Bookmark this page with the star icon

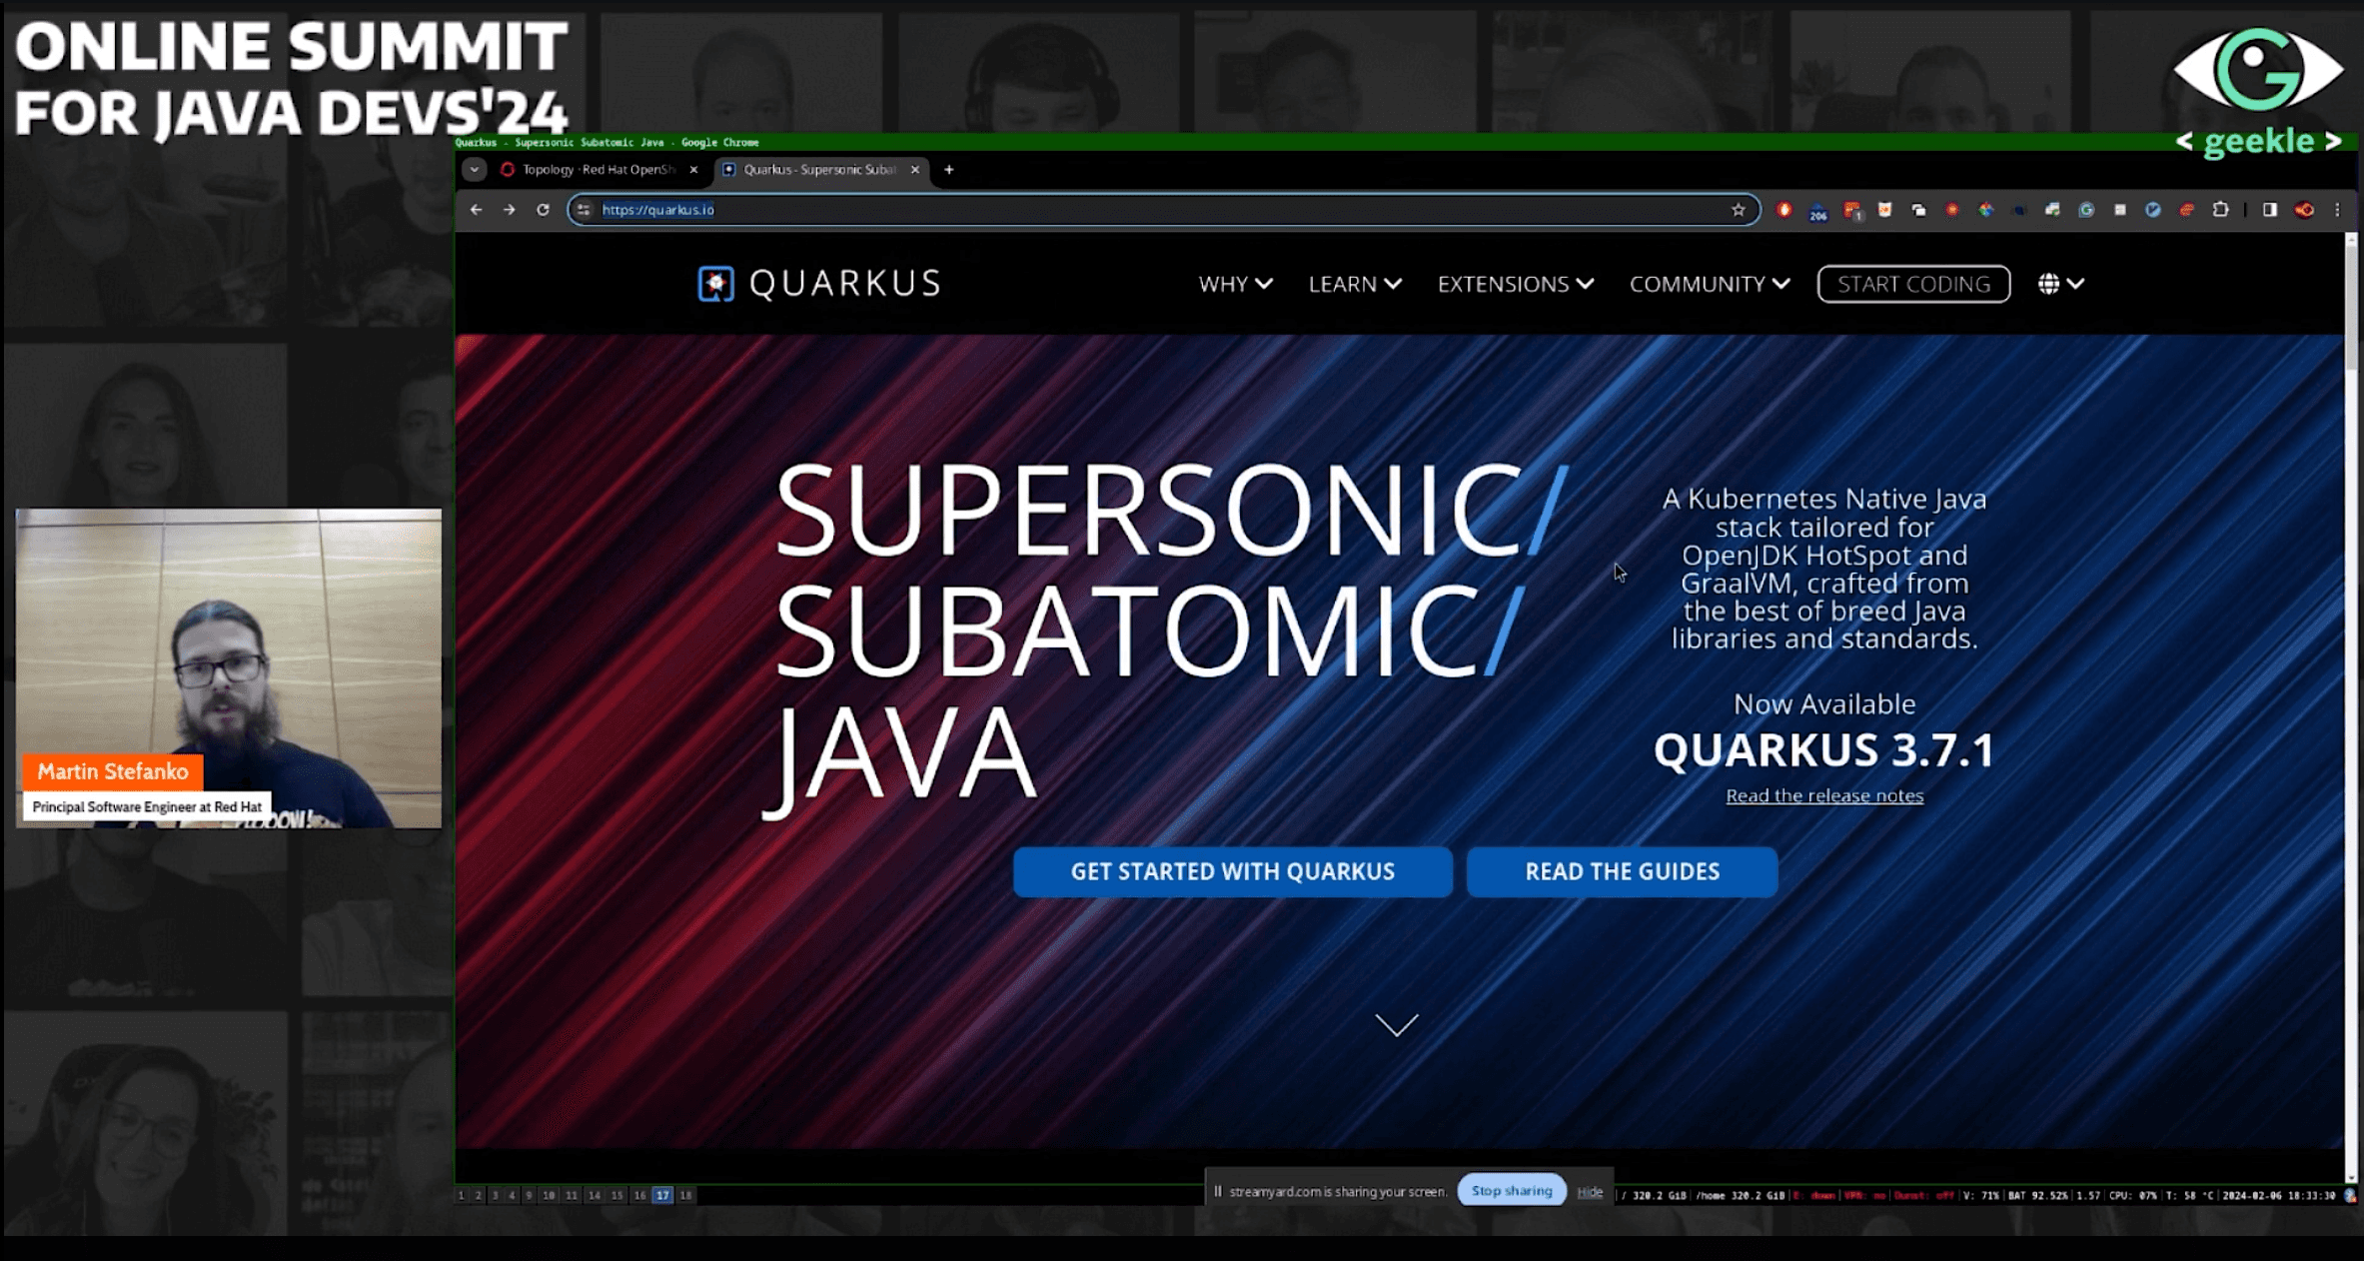click(1739, 210)
